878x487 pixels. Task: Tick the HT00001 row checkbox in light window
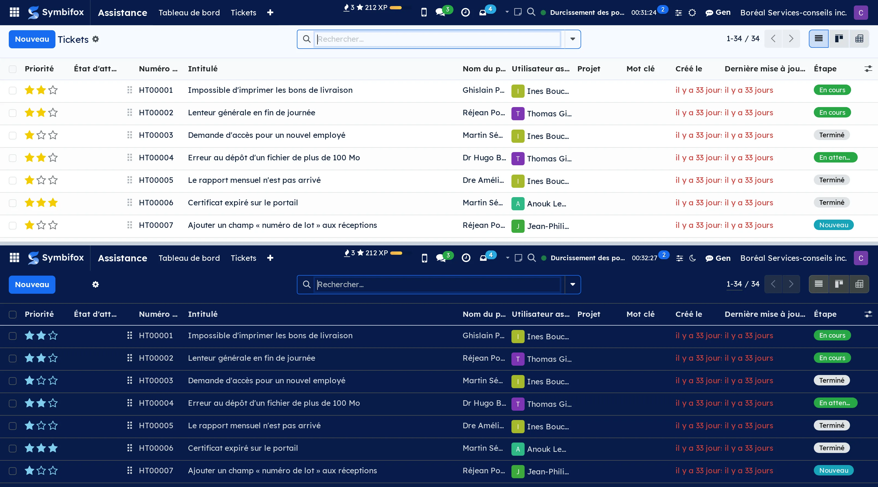pos(13,90)
